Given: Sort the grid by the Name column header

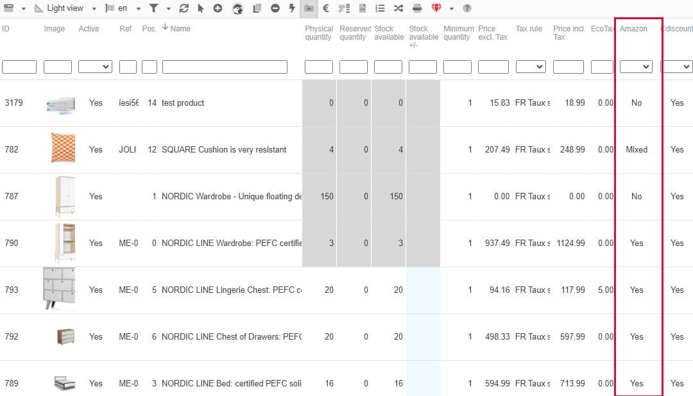Looking at the screenshot, I should click(180, 29).
